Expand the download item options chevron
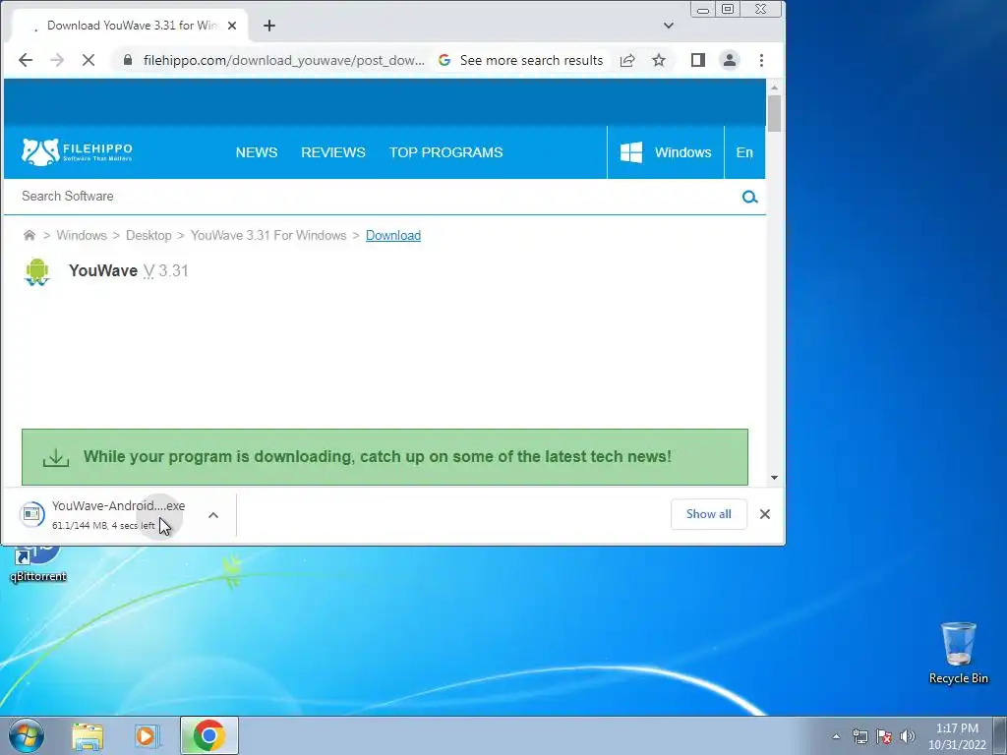This screenshot has width=1007, height=755. 213,515
